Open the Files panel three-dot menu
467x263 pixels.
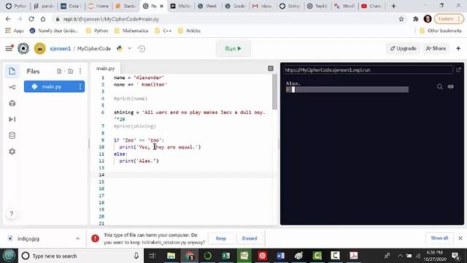[80, 72]
